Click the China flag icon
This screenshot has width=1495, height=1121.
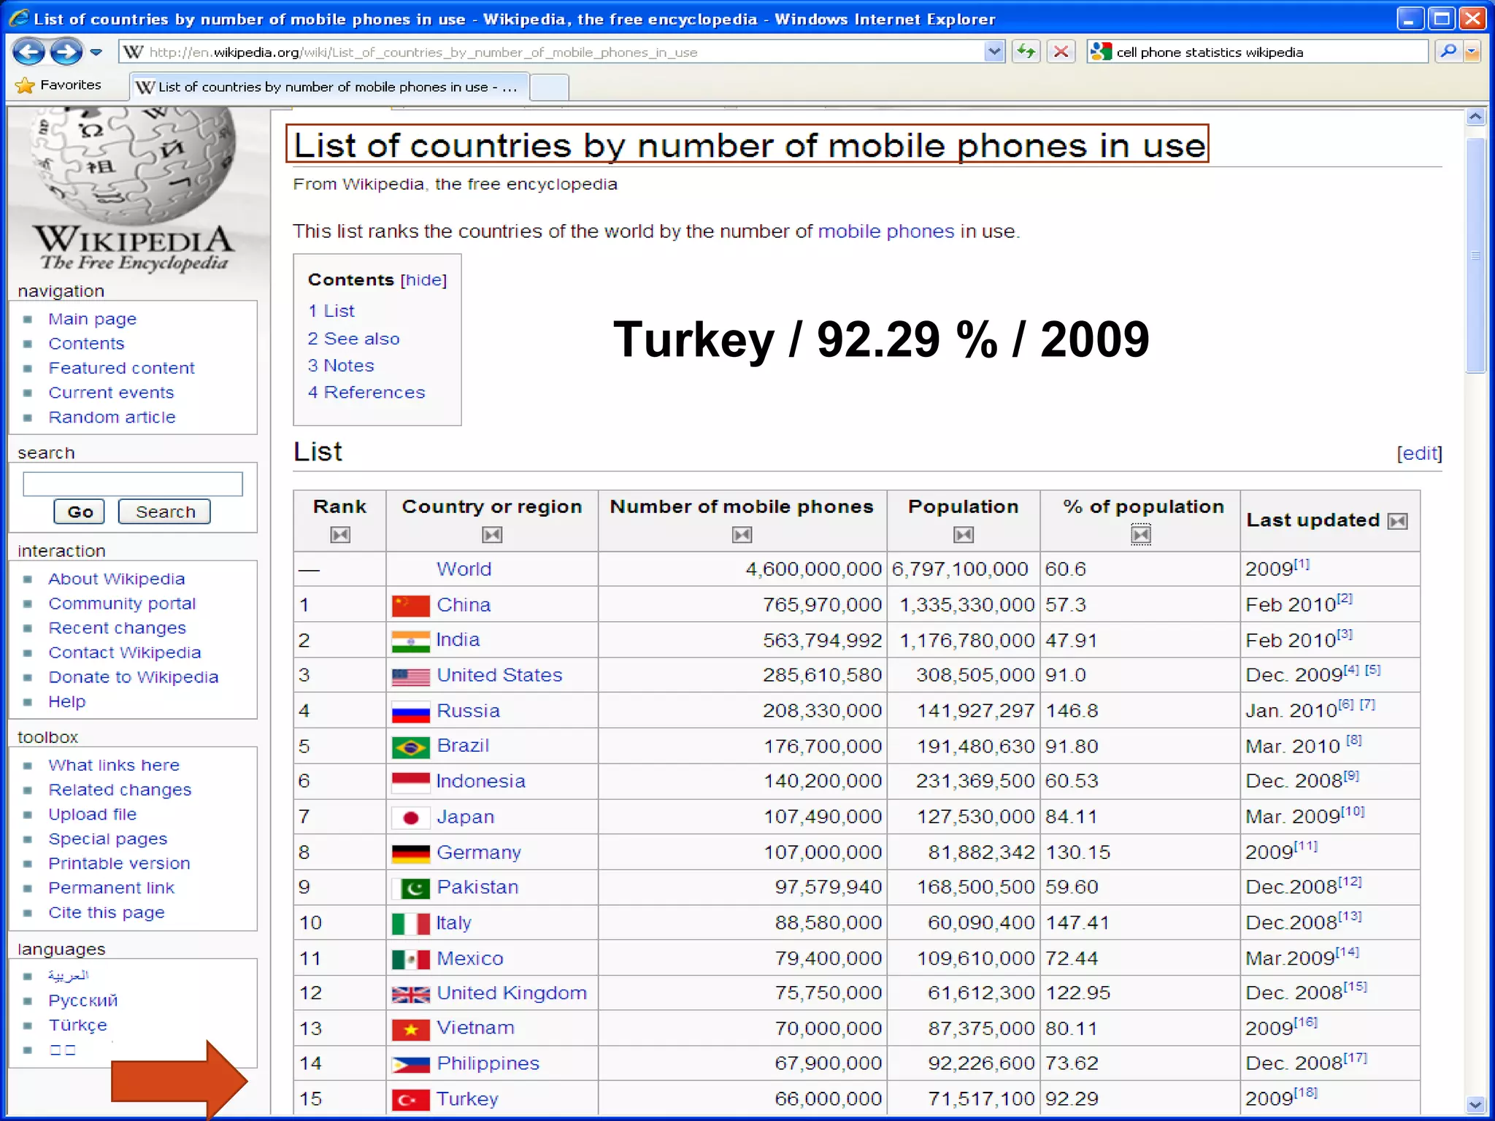410,605
